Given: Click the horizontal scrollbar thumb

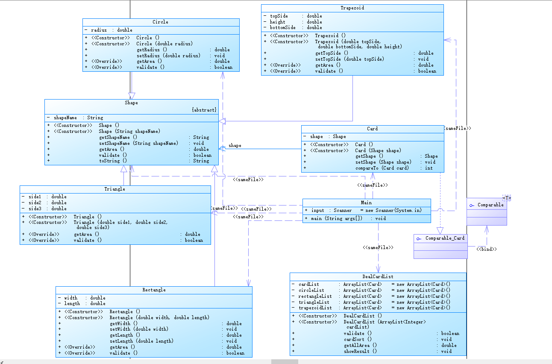Looking at the screenshot, I should [x=285, y=362].
